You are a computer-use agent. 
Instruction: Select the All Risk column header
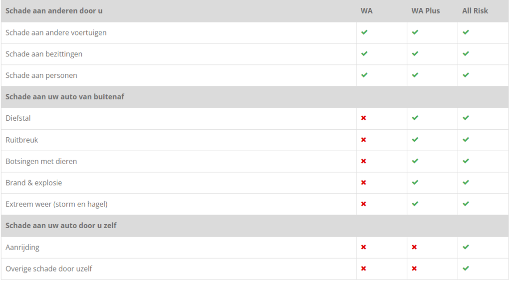[x=475, y=10]
